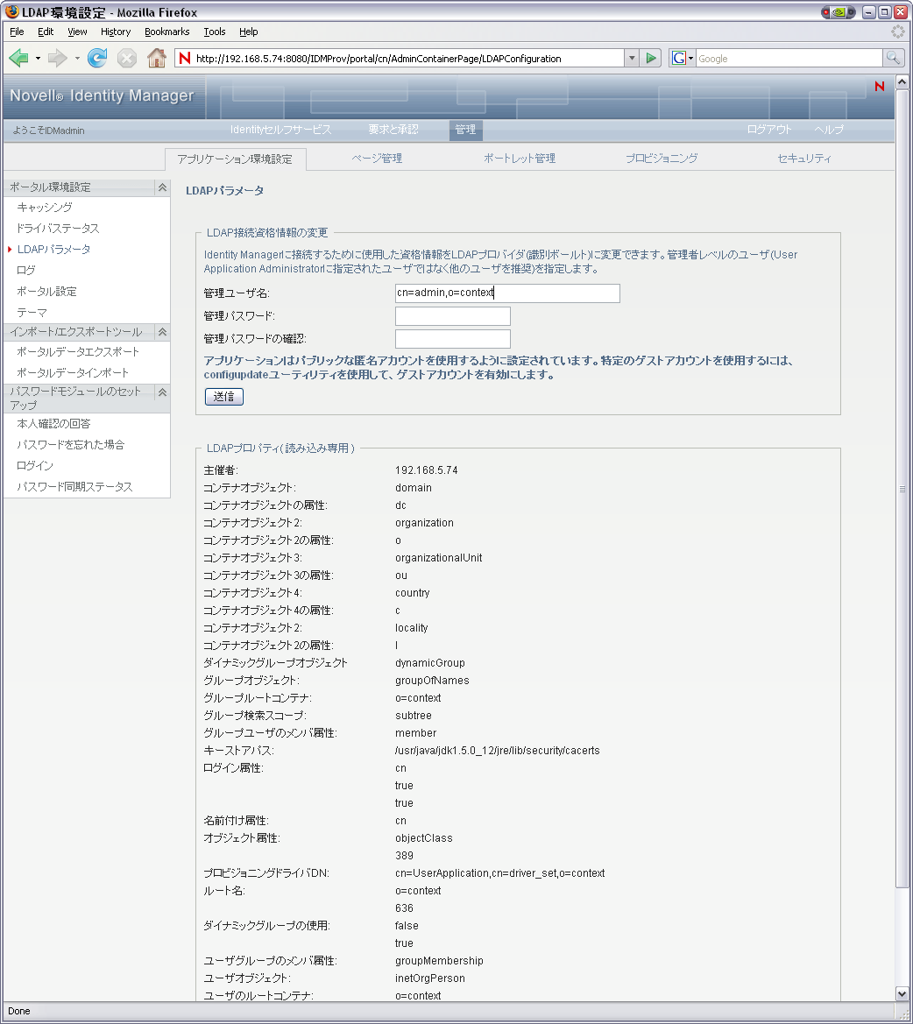Collapse the ポータル環境設定 section

[x=162, y=187]
